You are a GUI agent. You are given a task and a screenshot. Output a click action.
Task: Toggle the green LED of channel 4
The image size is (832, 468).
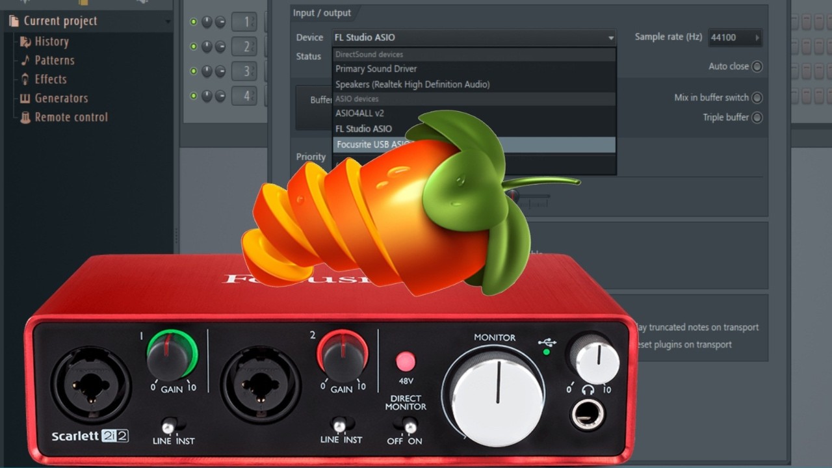coord(193,96)
